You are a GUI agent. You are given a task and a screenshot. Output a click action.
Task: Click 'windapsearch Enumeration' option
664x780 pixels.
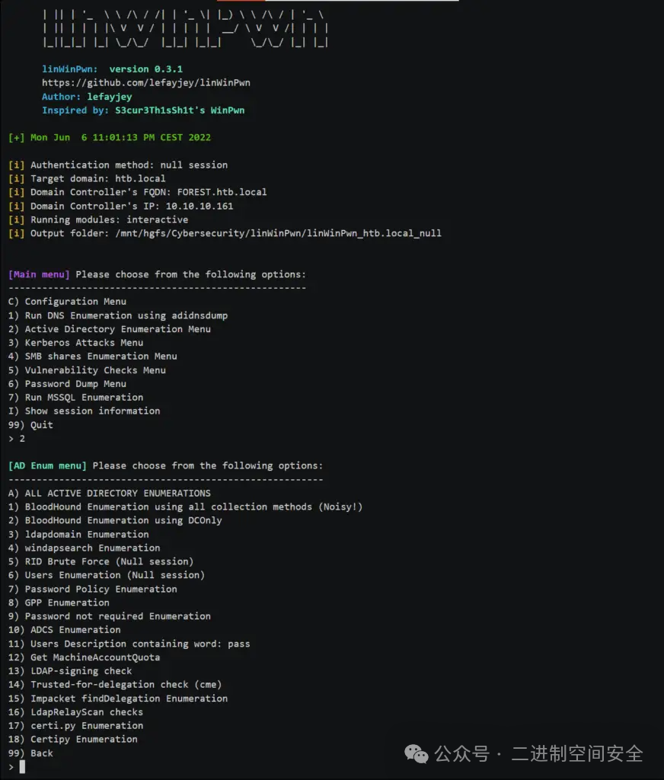84,548
